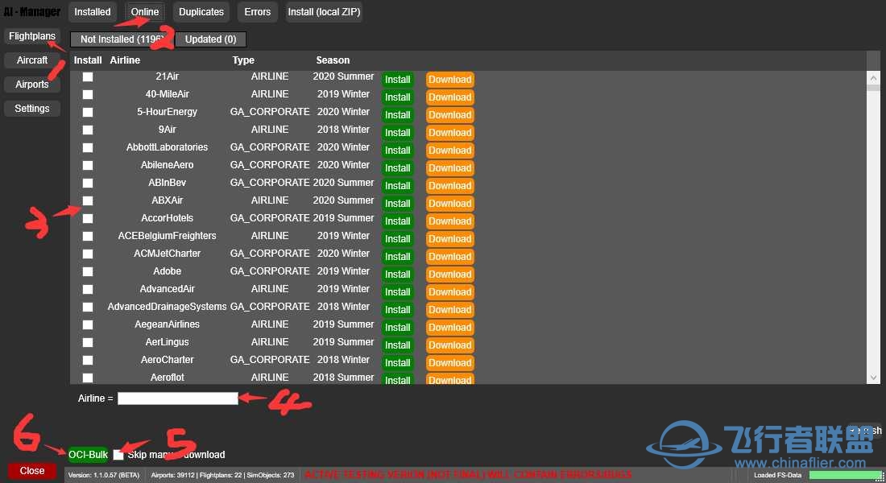Download the 21Air flightplan
Viewport: 886px width, 483px height.
(x=449, y=80)
